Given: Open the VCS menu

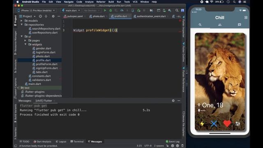Looking at the screenshot, I should (x=135, y=2).
